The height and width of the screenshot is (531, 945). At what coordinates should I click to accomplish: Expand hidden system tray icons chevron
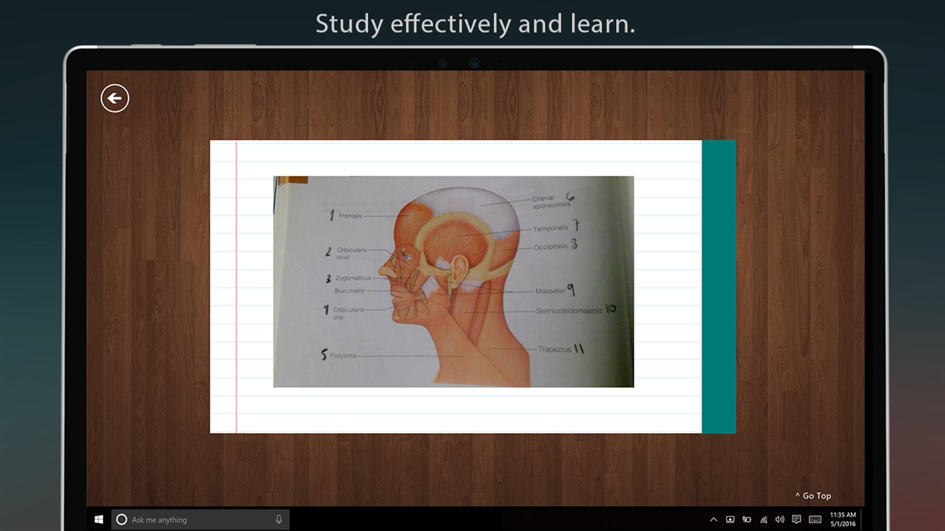point(713,520)
